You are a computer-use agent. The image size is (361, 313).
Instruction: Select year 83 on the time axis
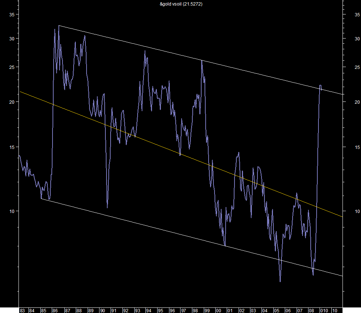[22, 310]
